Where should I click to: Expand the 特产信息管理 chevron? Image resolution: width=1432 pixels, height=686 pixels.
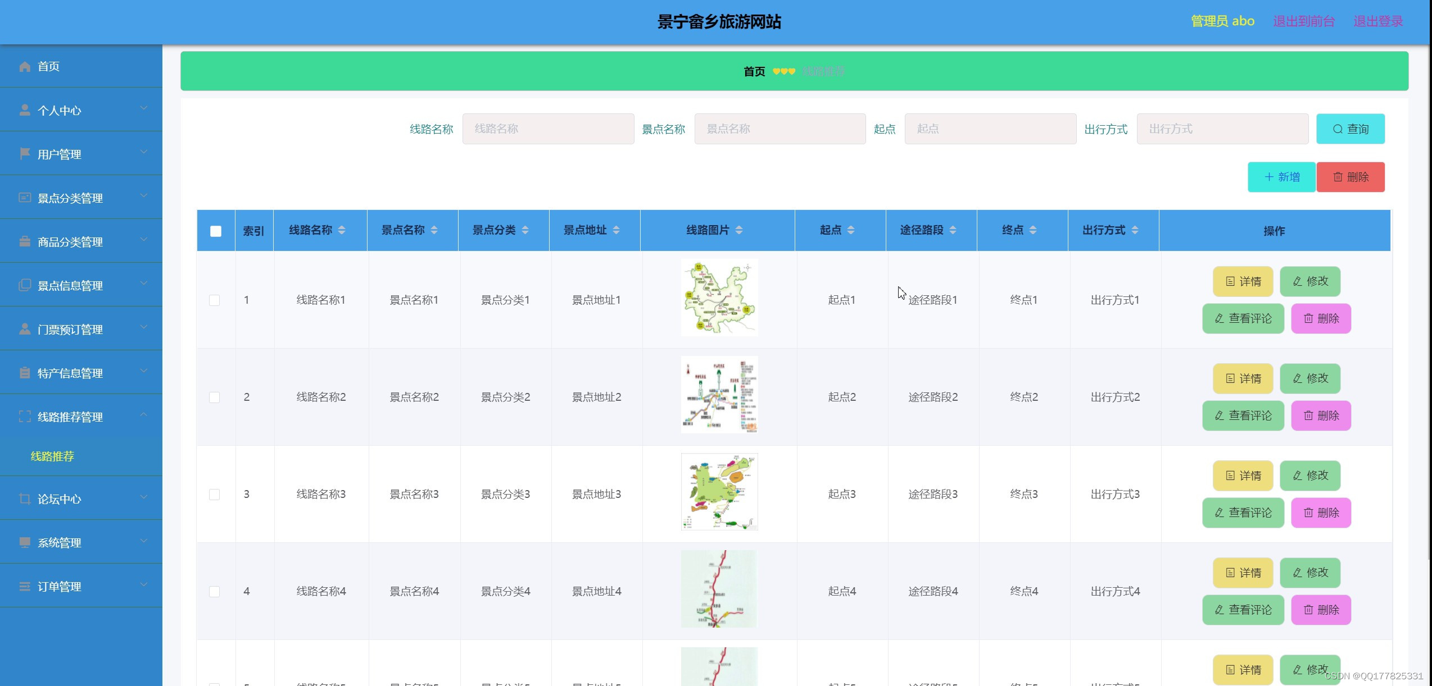pos(144,371)
